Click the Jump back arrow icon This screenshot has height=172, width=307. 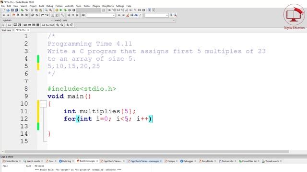click(4, 15)
